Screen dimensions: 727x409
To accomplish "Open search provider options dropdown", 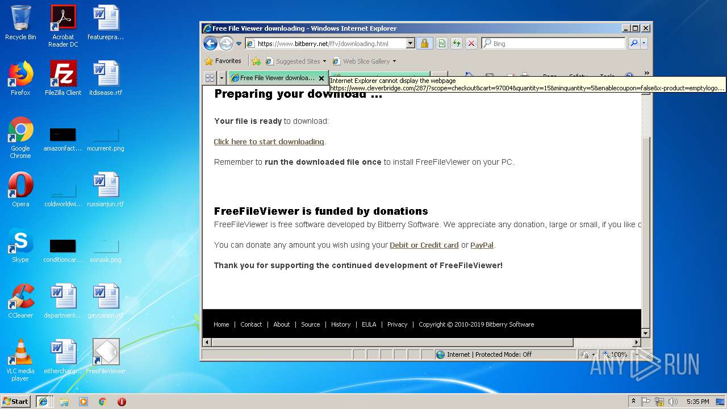I will click(644, 44).
